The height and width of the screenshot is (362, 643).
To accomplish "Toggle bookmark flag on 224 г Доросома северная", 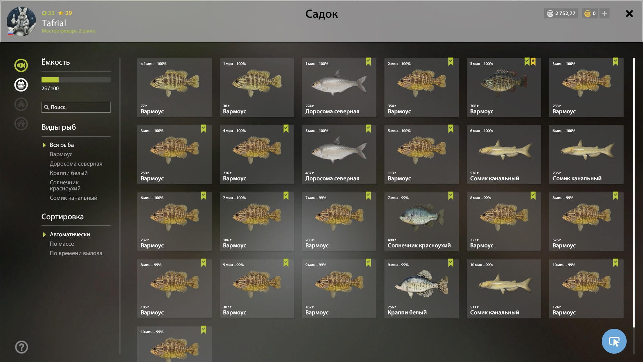I will click(x=368, y=62).
